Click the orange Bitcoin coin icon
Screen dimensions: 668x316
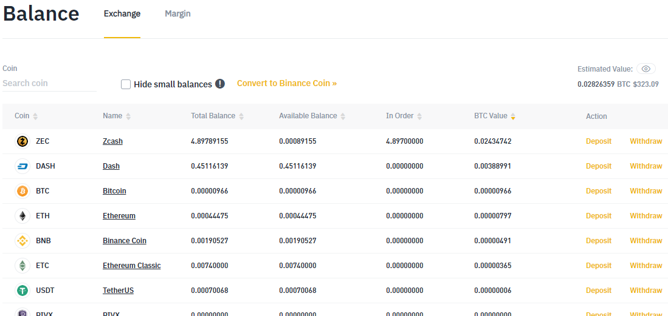pyautogui.click(x=22, y=191)
